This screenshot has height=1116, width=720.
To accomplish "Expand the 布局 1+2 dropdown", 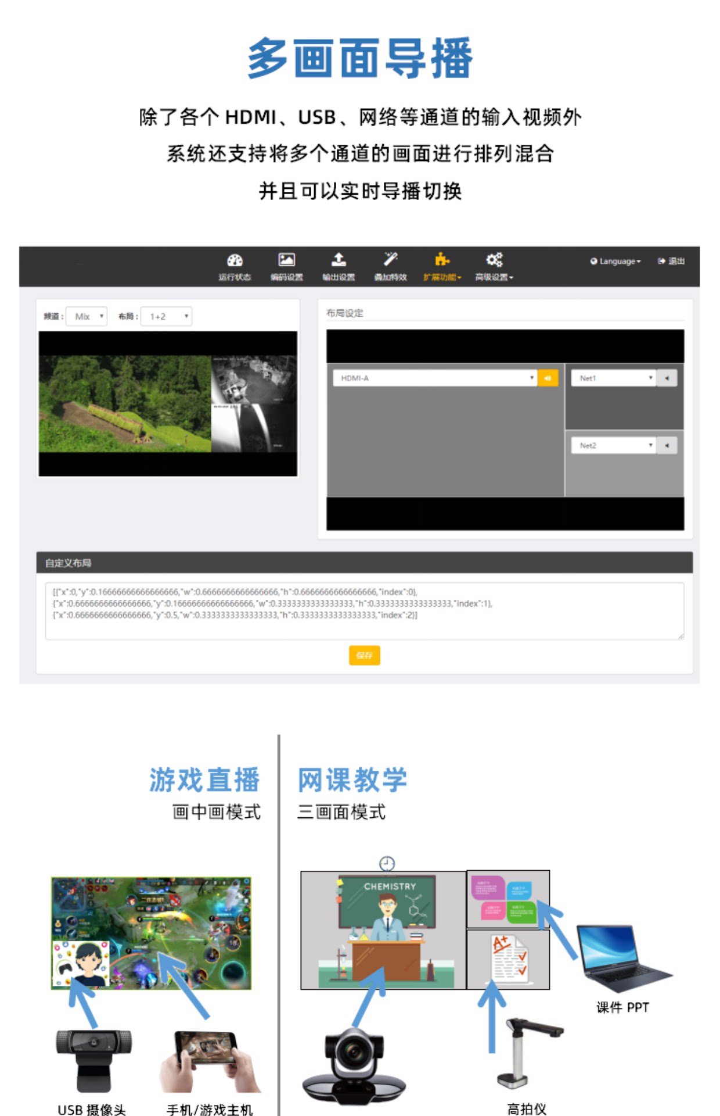I will click(x=167, y=316).
